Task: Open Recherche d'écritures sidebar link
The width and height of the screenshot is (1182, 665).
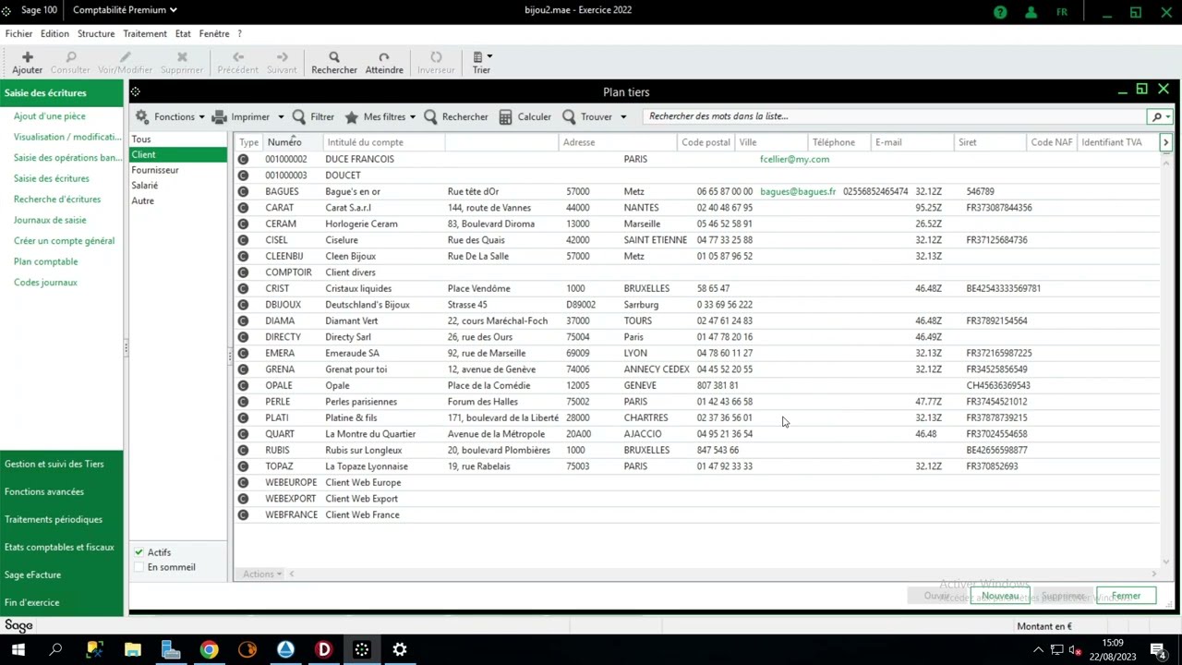Action: point(57,199)
